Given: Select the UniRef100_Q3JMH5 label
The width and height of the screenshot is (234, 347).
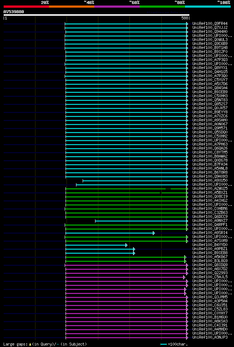Looking at the screenshot, I should (210, 297).
